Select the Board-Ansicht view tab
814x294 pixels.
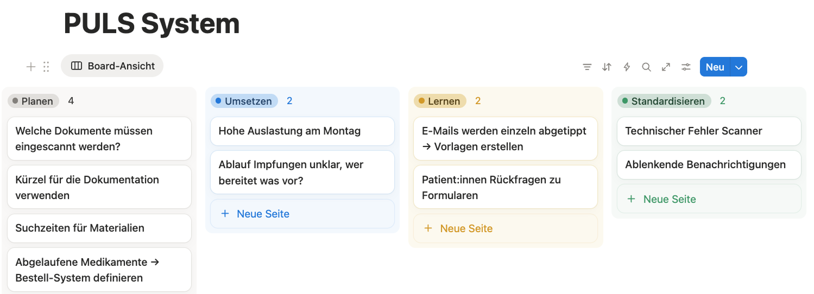click(x=112, y=66)
